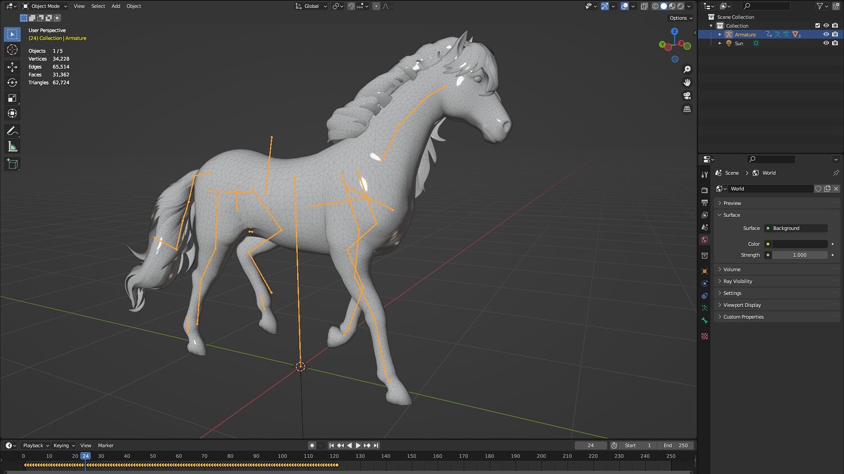Open the Scene properties tab

(x=704, y=227)
